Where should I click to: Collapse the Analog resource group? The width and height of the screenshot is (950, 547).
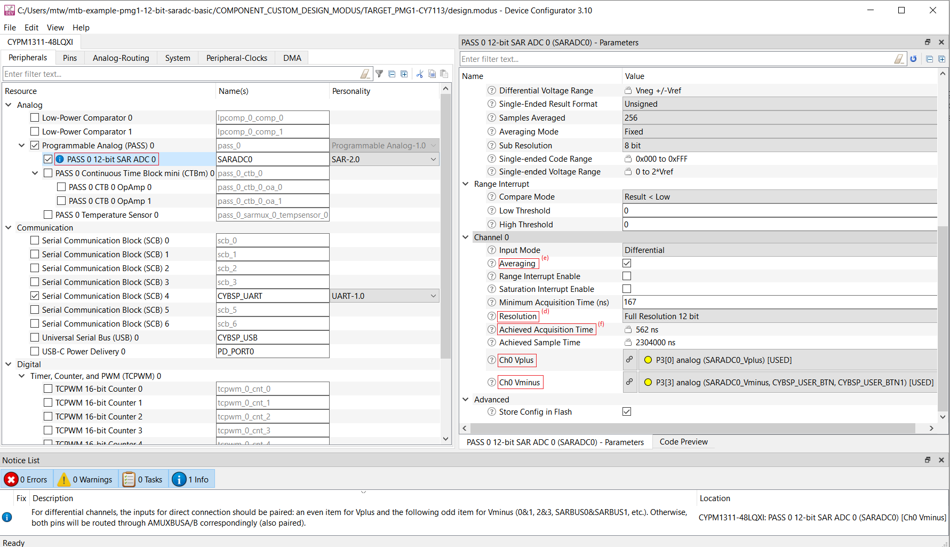click(x=9, y=105)
